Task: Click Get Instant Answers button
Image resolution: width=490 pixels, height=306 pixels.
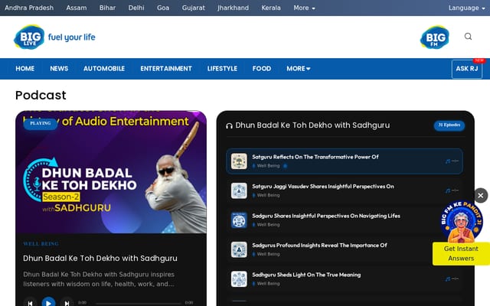Action: pyautogui.click(x=461, y=253)
